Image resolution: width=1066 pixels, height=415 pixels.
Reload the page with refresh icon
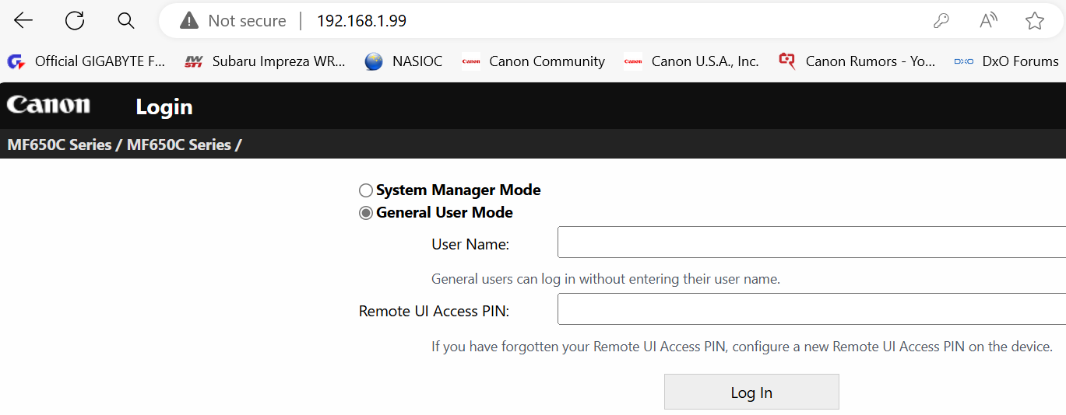pos(75,21)
